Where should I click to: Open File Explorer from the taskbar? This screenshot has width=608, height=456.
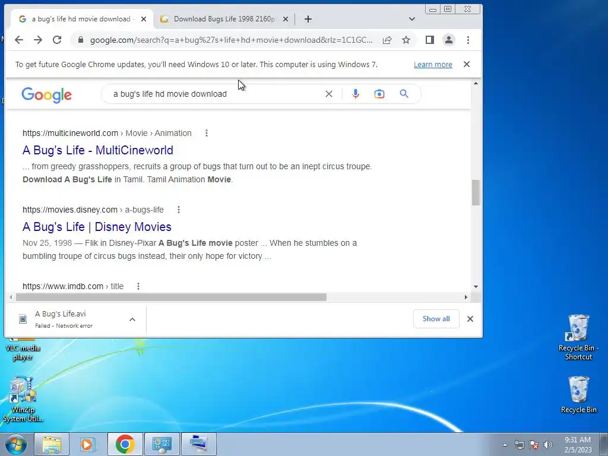tap(52, 444)
